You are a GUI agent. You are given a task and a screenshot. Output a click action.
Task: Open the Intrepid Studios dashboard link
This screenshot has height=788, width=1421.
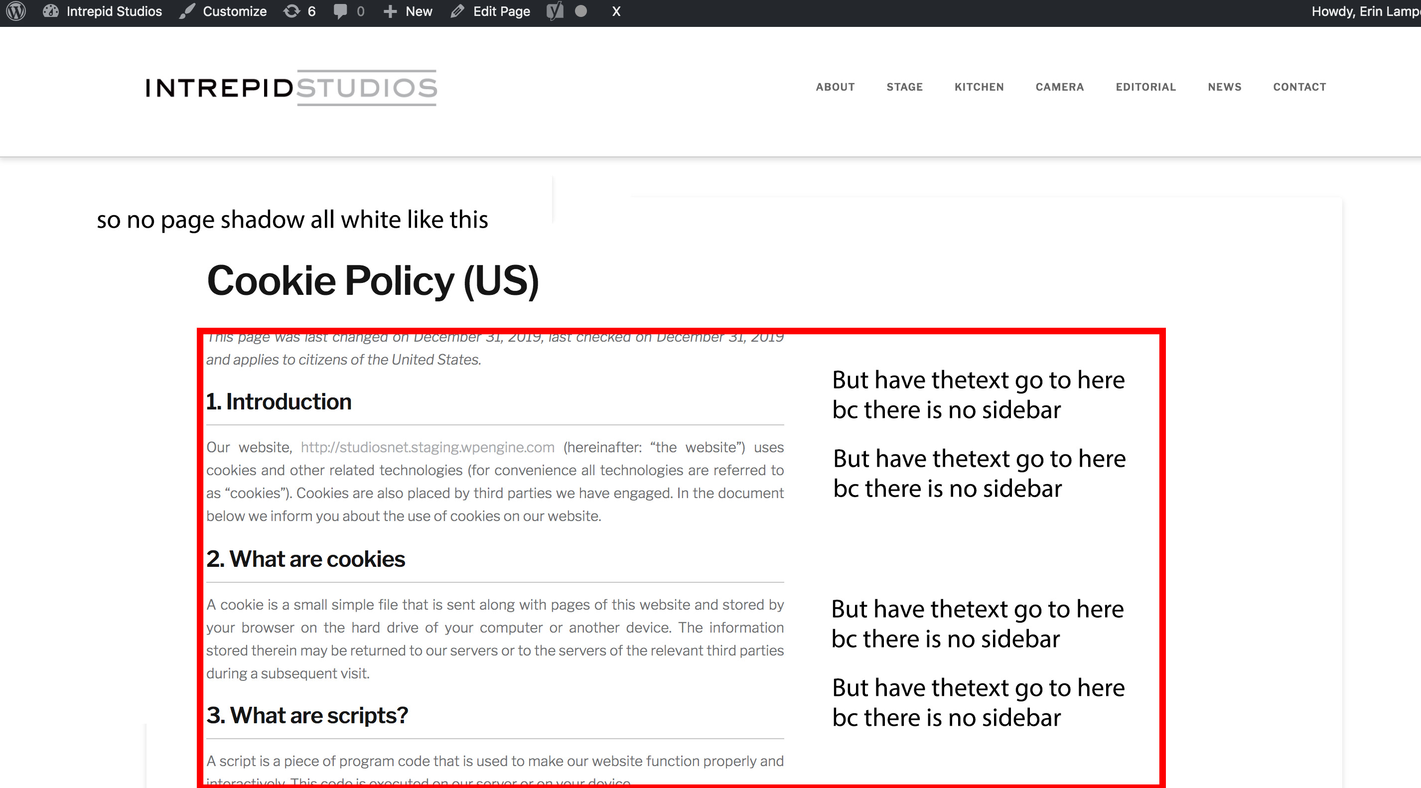[102, 11]
